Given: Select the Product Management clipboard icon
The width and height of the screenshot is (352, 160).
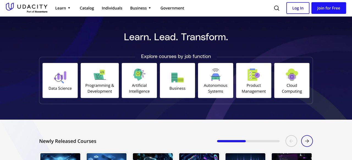Looking at the screenshot, I should pyautogui.click(x=254, y=75).
